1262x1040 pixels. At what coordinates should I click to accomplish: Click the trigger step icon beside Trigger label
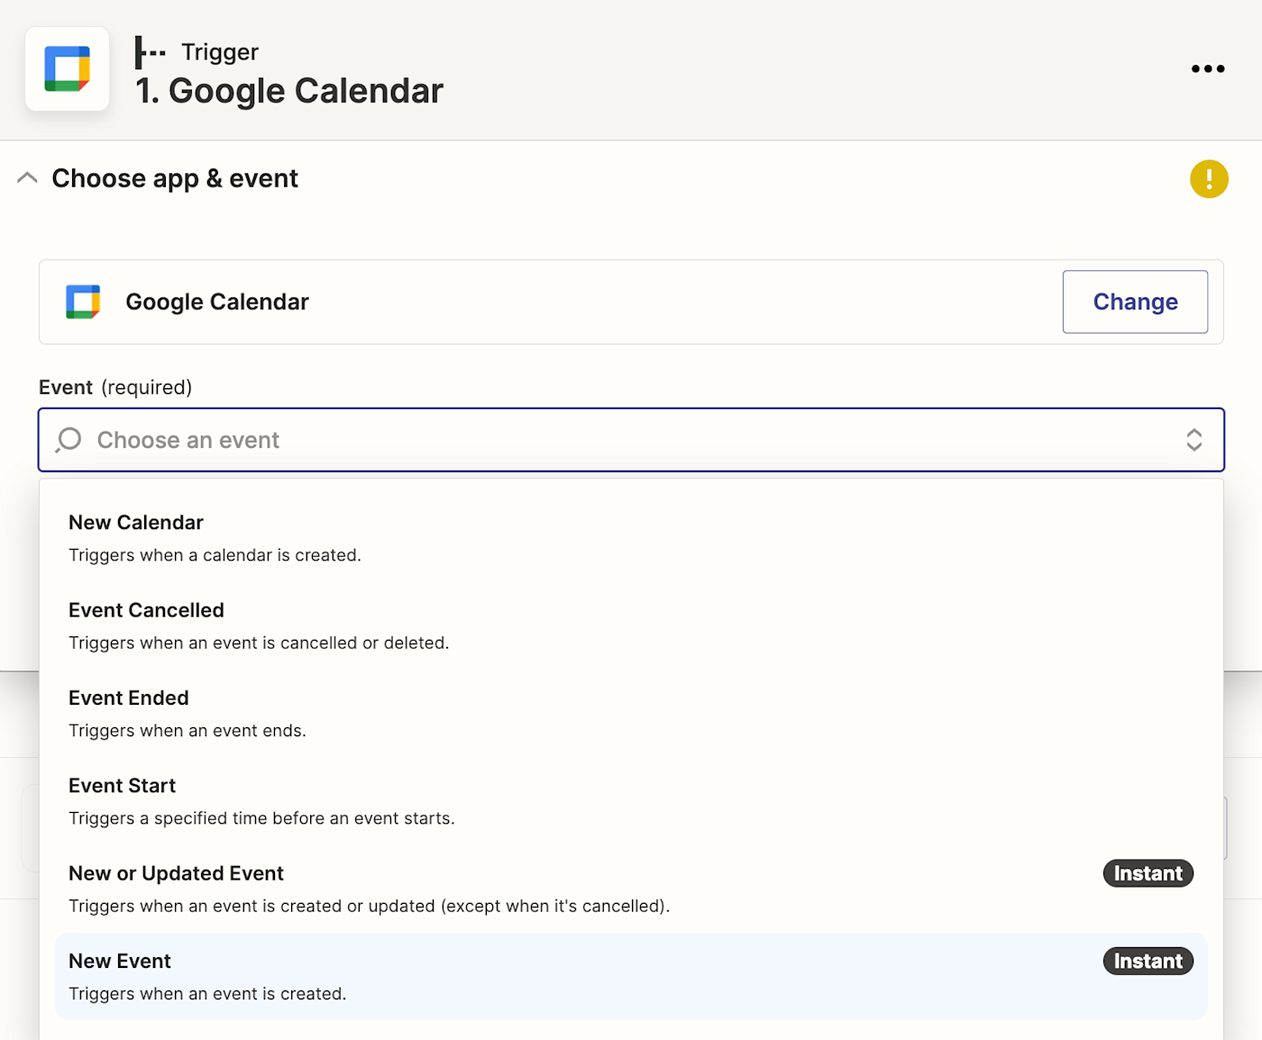[x=150, y=52]
